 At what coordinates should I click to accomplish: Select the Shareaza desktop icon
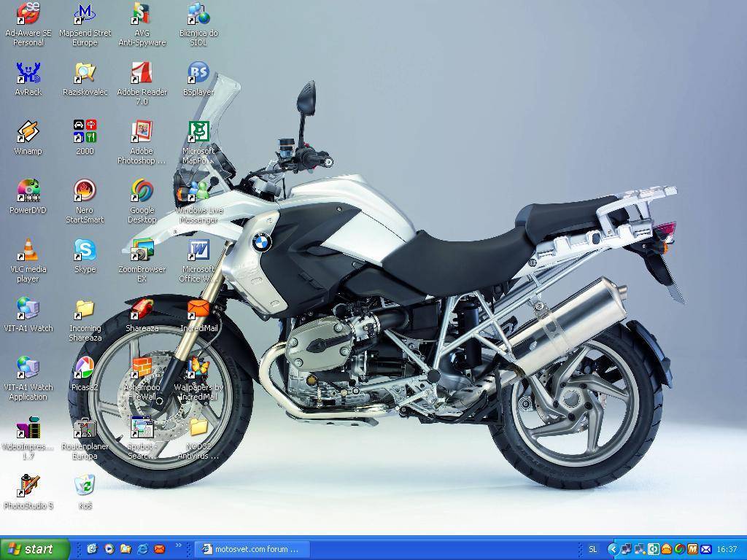click(142, 315)
